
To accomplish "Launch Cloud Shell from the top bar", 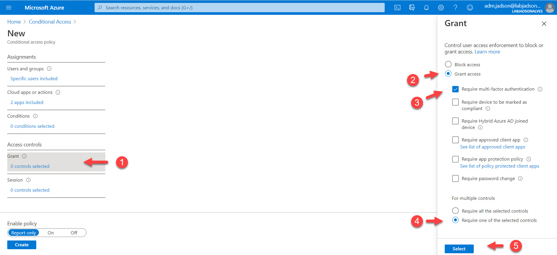I will [397, 8].
